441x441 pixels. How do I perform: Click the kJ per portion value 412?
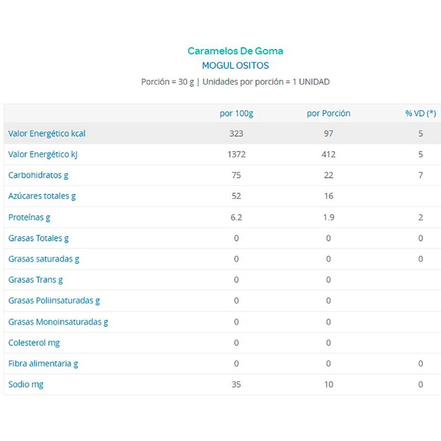[x=329, y=154]
